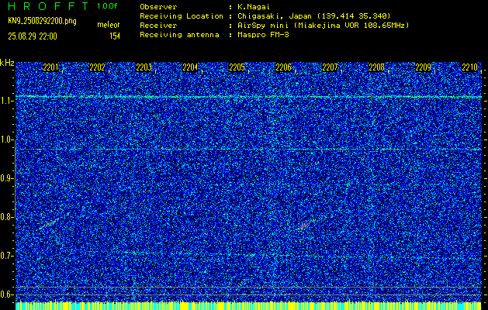The image size is (488, 310).
Task: Click the 0.9 kHz axis label
Action: (x=6, y=178)
